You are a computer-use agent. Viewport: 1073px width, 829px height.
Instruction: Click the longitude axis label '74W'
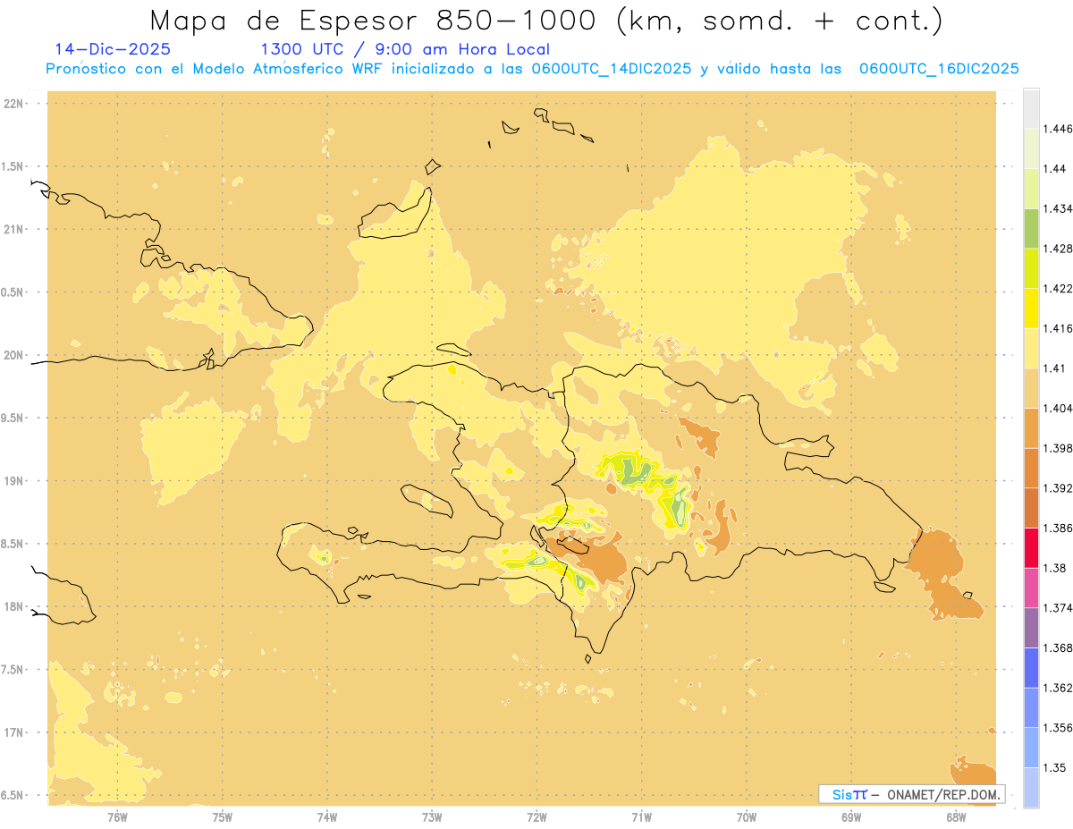pos(327,817)
